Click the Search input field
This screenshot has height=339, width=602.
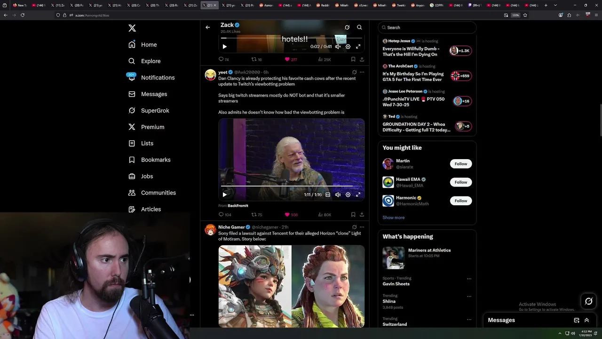tap(427, 27)
